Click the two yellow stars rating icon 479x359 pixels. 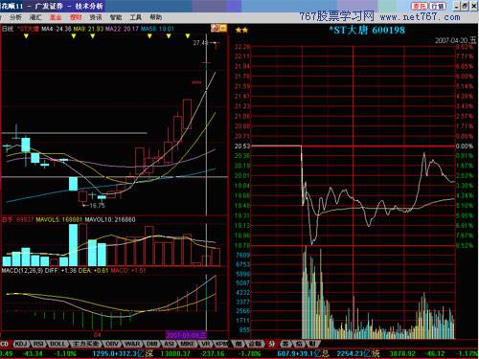241,31
